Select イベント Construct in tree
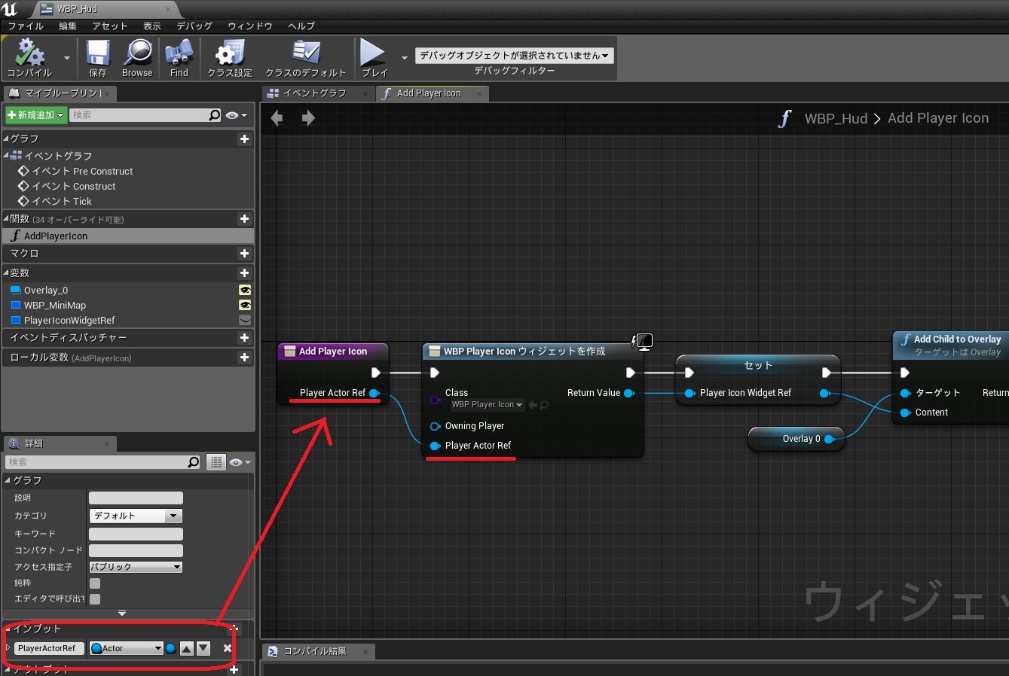Viewport: 1009px width, 676px height. [x=74, y=187]
